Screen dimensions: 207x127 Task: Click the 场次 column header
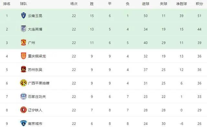(74, 4)
